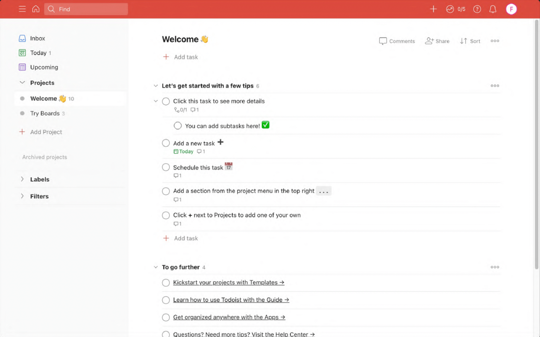Complete subtask "You can add subtasks here!"
540x337 pixels.
(178, 126)
